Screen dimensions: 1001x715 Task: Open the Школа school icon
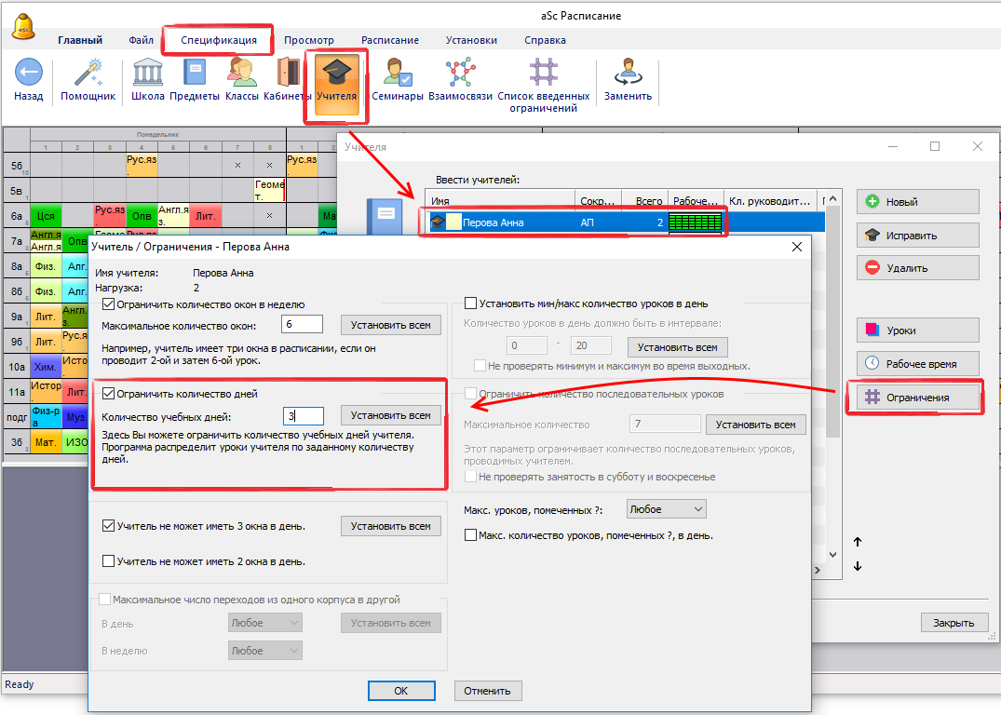click(148, 73)
